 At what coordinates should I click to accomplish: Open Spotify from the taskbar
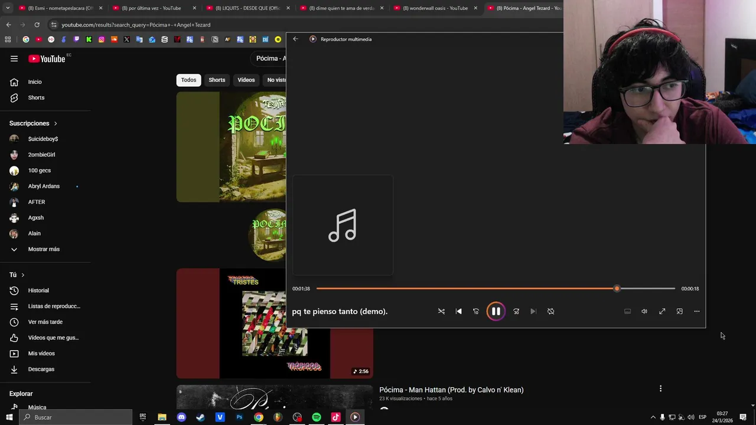[317, 417]
